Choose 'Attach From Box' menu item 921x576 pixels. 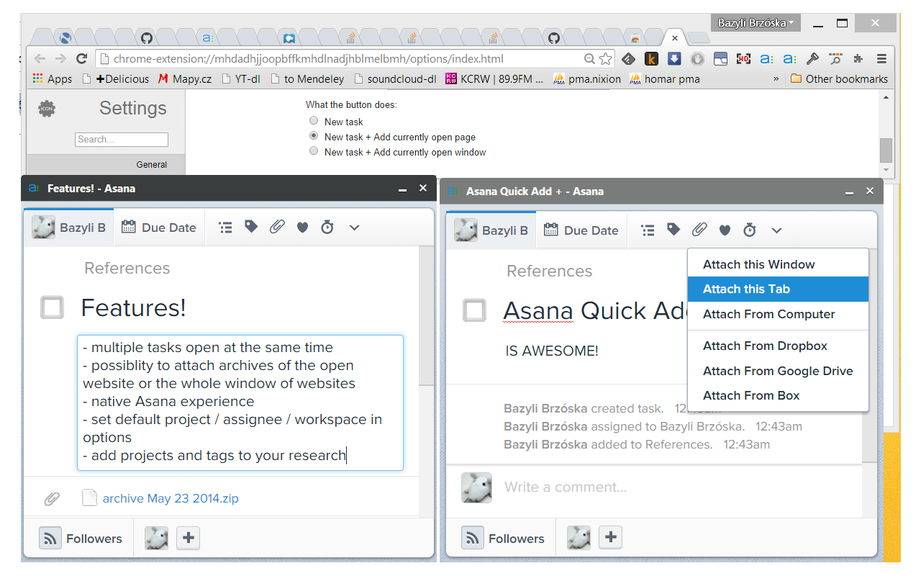point(778,395)
